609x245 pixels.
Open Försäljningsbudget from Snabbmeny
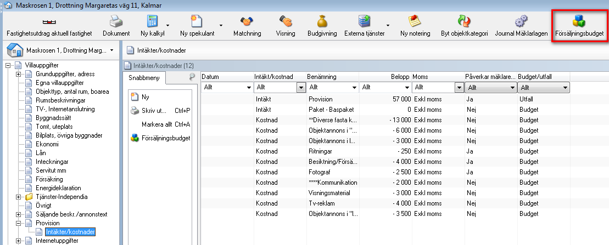pos(160,138)
